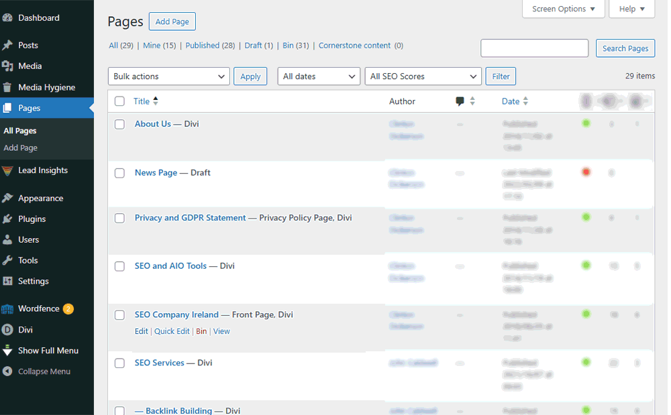The image size is (671, 415).
Task: Select the checkbox for About Us
Action: [x=119, y=124]
